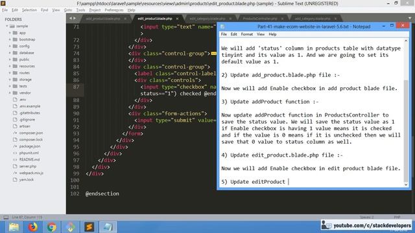Viewport: 415px width, 233px height.
Task: Open Notepad Edit menu
Action: pos(233,34)
